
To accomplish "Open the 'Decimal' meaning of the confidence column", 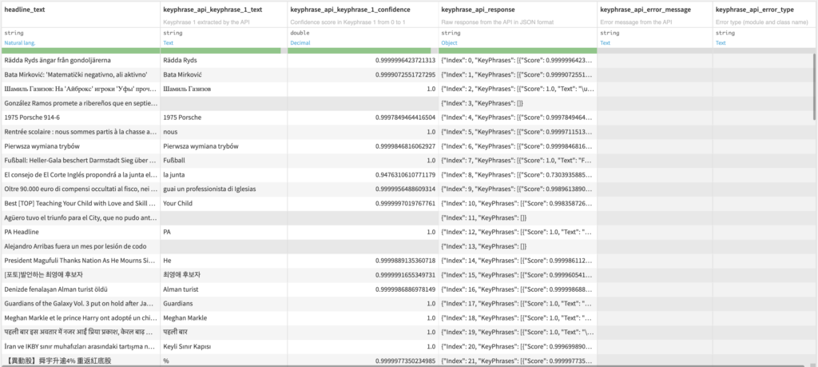I will tap(300, 43).
